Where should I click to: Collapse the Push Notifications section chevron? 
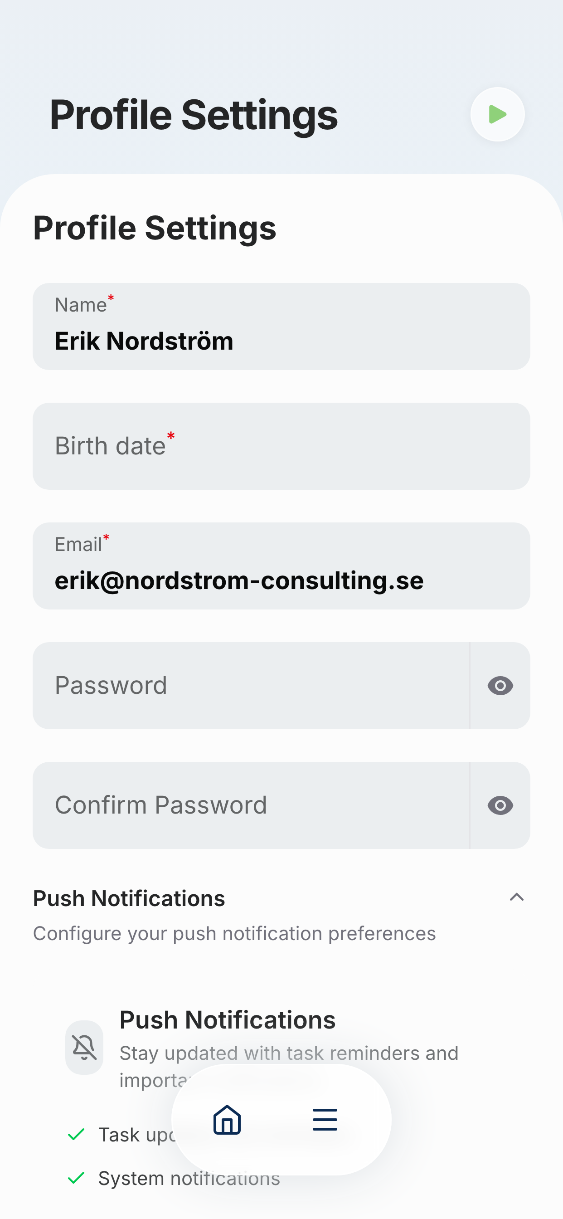[517, 897]
